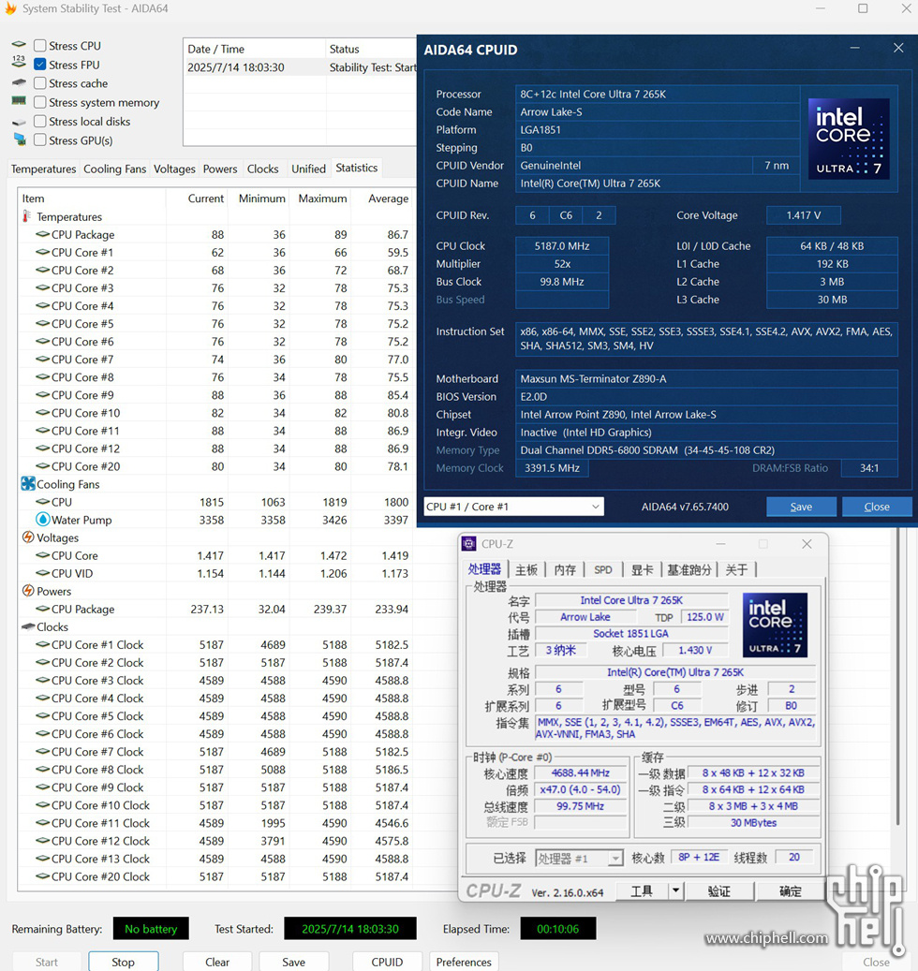Click Close in AIDA64 CPUID window
Image resolution: width=918 pixels, height=971 pixels.
(877, 507)
